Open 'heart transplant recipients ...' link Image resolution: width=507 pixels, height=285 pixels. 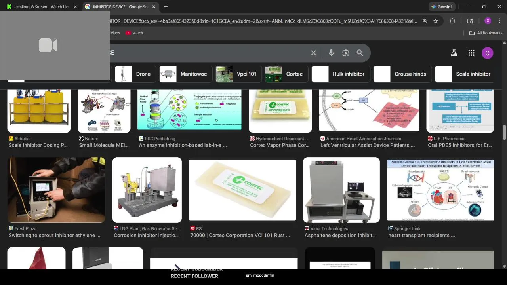[421, 235]
